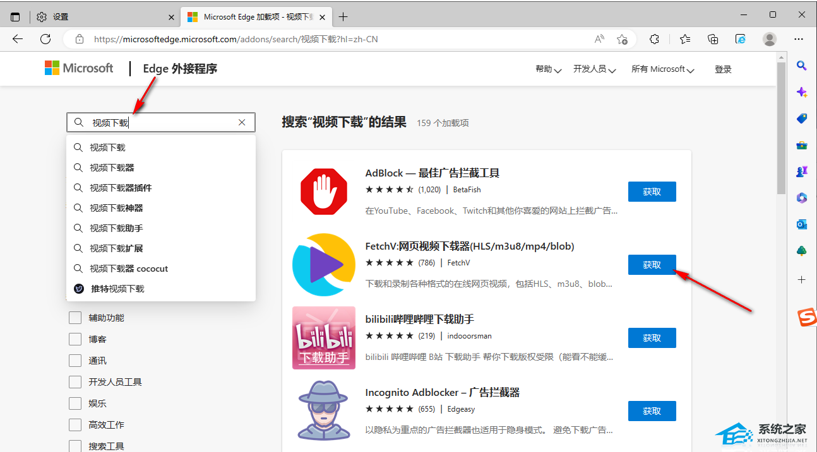Viewport: 817px width, 452px height.
Task: Open the Extensions puzzle icon in toolbar
Action: [654, 39]
